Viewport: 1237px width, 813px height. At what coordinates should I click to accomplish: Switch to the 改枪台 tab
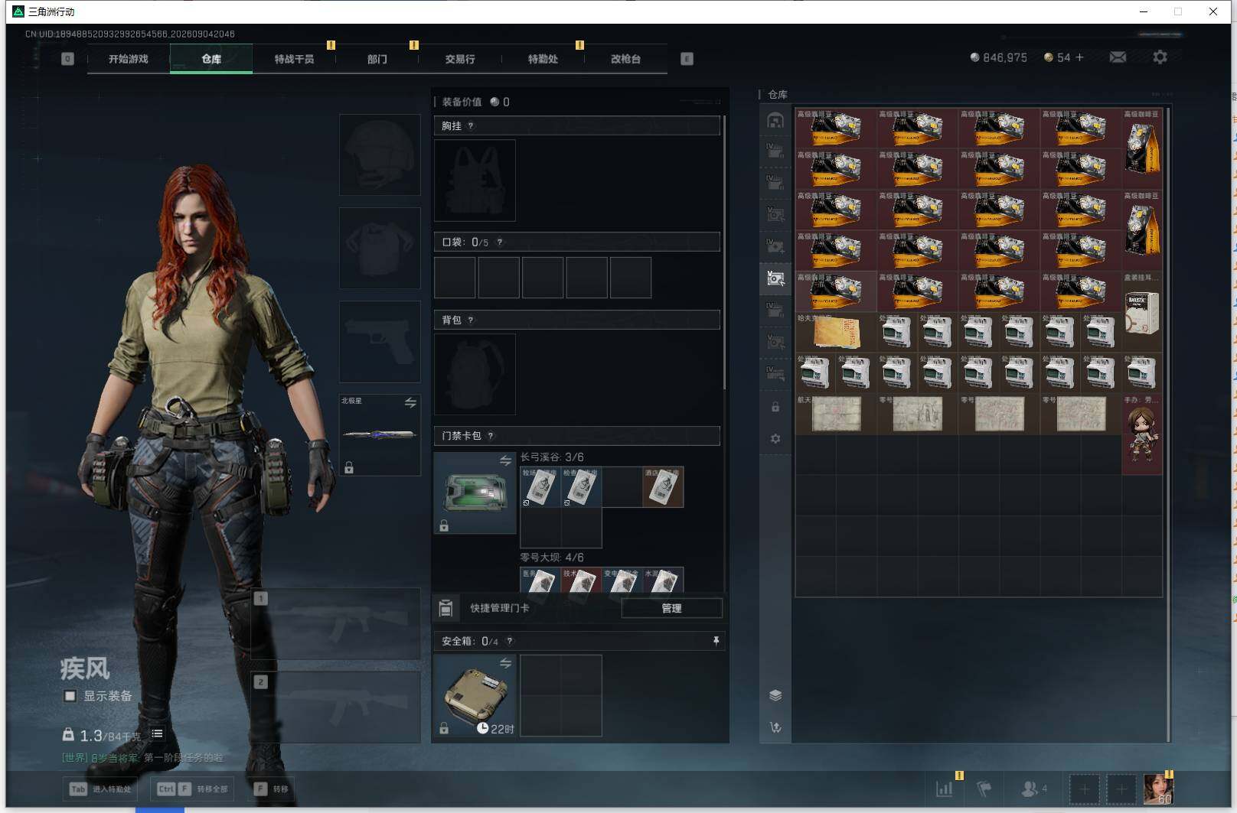625,59
